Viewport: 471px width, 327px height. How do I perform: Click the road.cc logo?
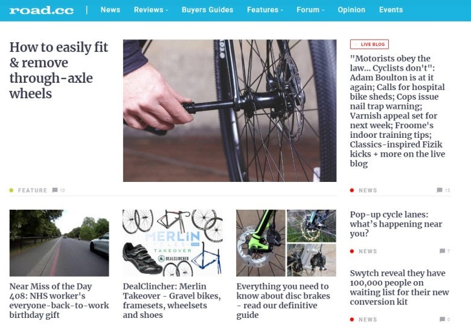(x=42, y=10)
